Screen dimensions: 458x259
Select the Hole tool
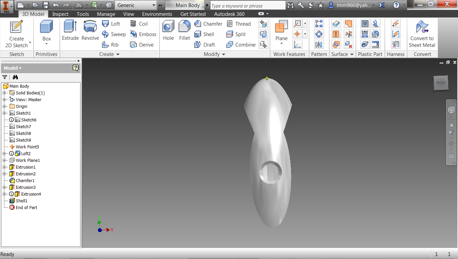pyautogui.click(x=168, y=30)
